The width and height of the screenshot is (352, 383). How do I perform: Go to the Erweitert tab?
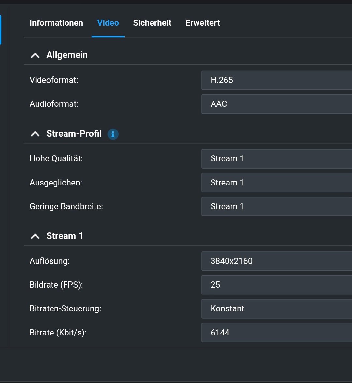203,23
